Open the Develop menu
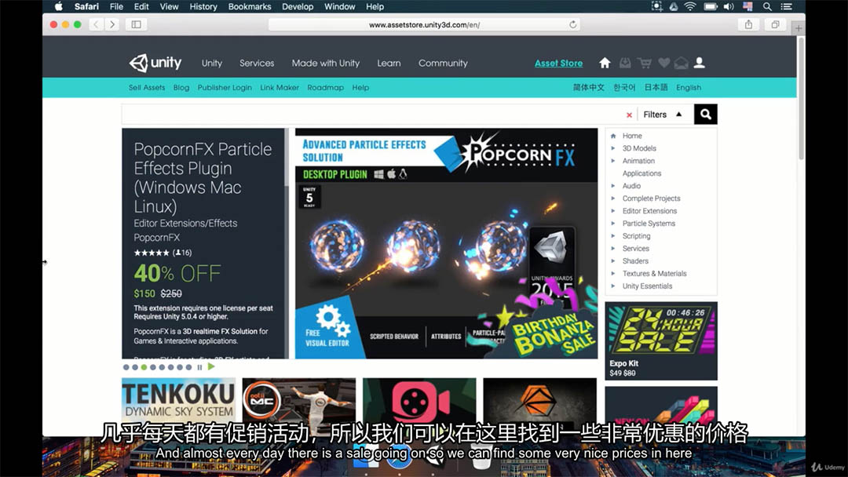The image size is (848, 477). click(x=298, y=6)
